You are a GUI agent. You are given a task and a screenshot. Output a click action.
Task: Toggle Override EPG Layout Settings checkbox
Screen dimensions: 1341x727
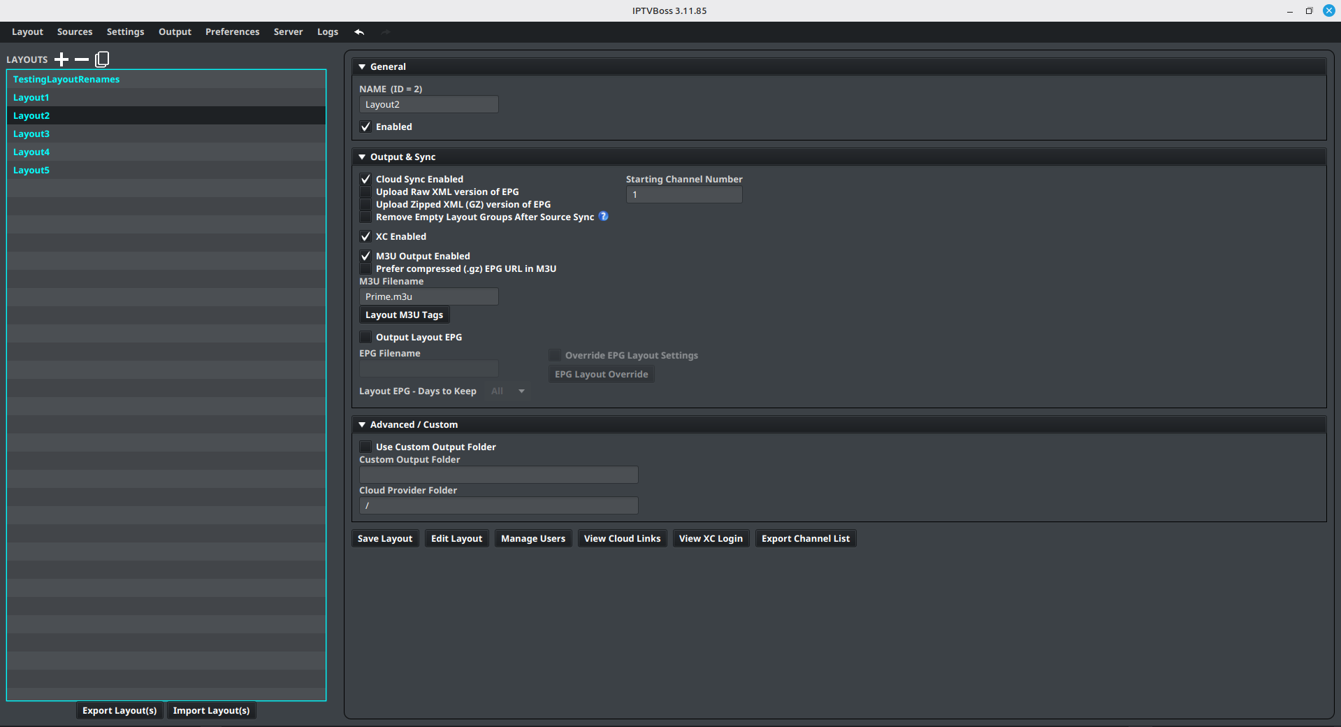pos(555,355)
